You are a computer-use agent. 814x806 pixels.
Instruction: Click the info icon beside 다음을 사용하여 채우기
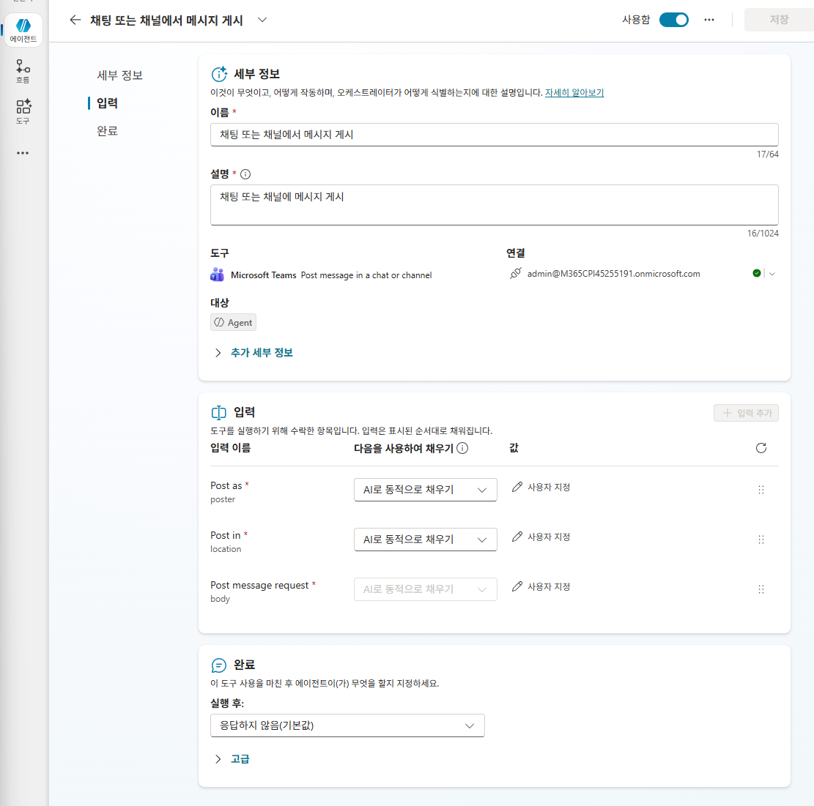tap(462, 448)
